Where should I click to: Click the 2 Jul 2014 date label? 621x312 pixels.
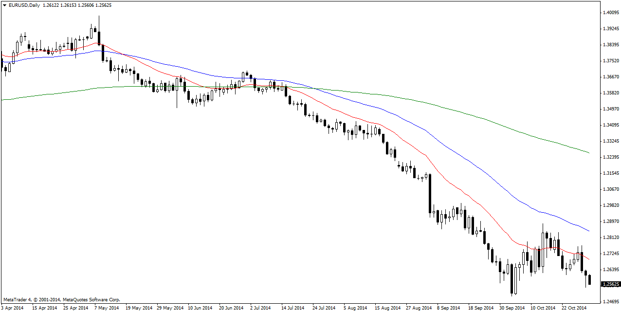[x=260, y=308]
